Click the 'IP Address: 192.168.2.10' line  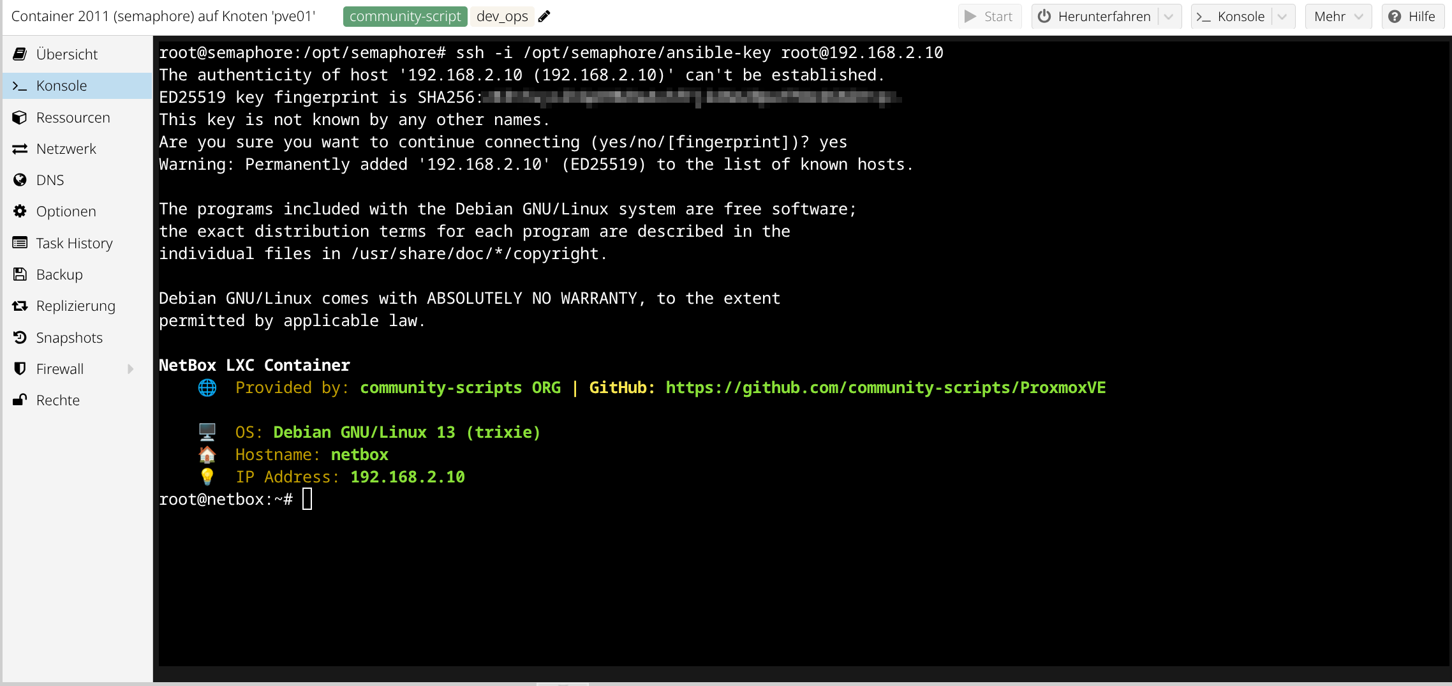[350, 477]
